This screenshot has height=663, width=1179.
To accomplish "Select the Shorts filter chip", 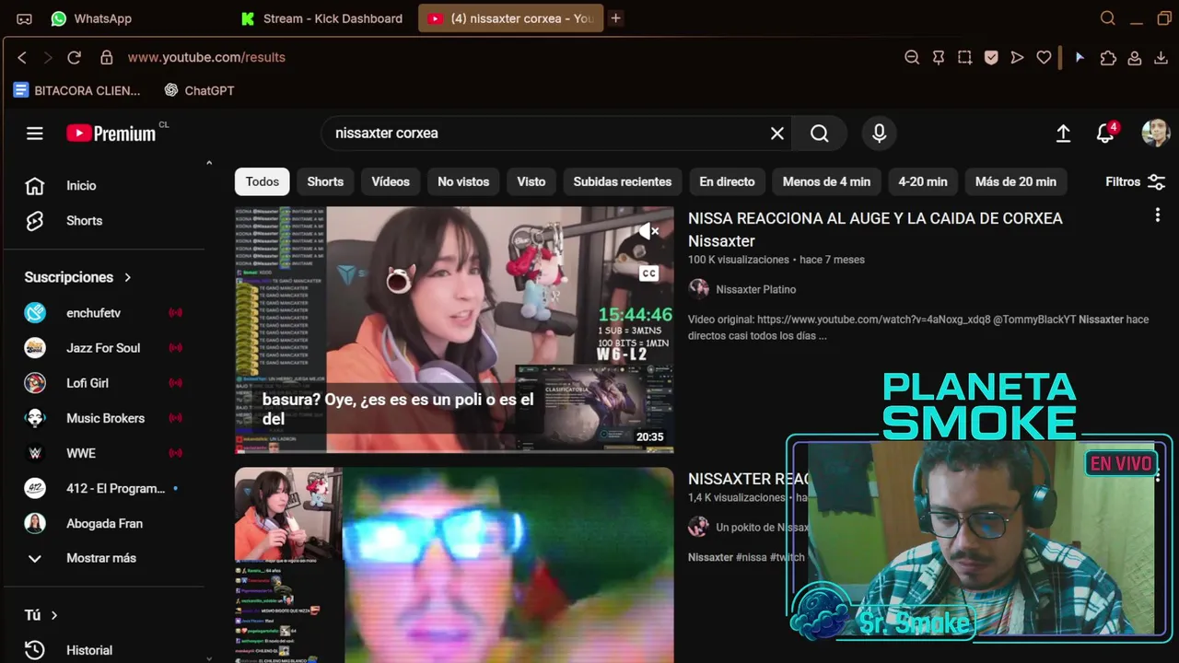I will tap(325, 181).
